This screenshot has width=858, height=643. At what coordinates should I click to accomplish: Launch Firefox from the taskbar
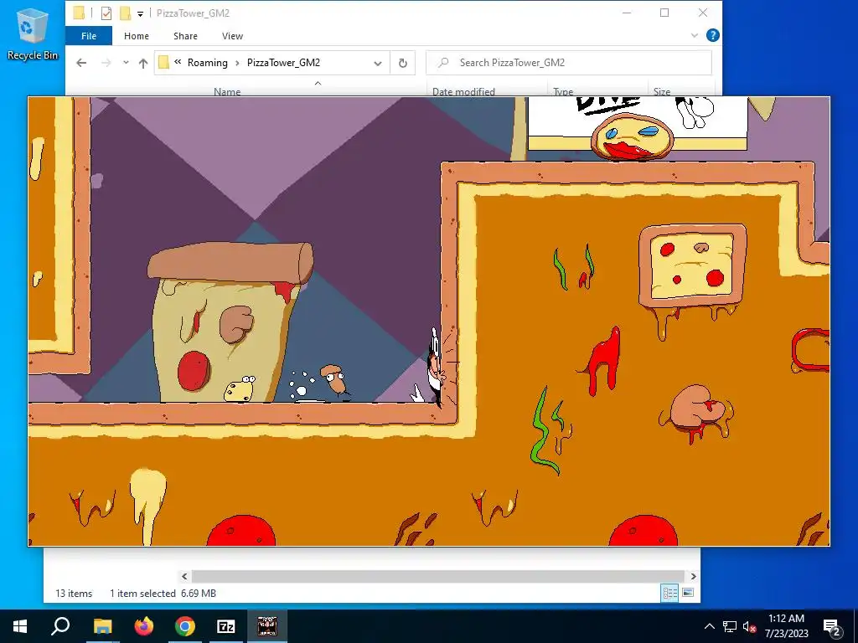coord(144,626)
